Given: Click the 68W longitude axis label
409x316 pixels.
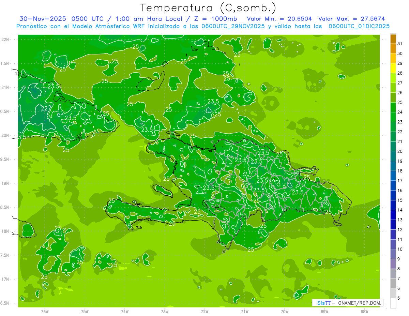Looking at the screenshot, I should 364,311.
